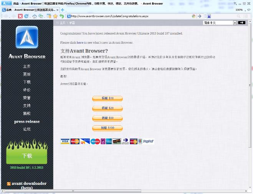Image resolution: width=253 pixels, height=194 pixels.
Task: Open the 100% zoom level menu
Action: (x=239, y=10)
